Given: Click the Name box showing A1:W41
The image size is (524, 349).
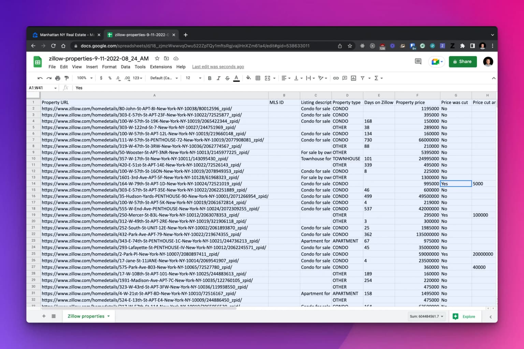Looking at the screenshot, I should tap(42, 88).
